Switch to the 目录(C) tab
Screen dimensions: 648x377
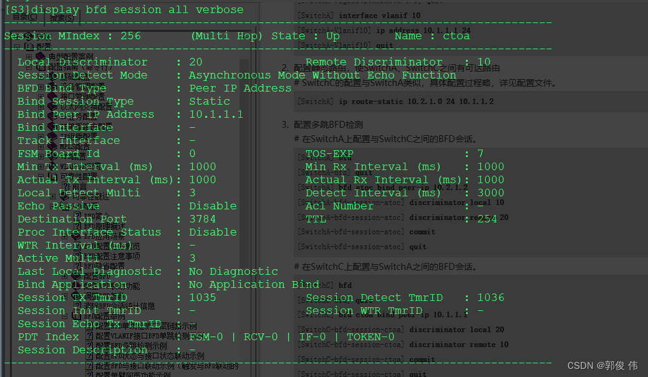(25, 17)
